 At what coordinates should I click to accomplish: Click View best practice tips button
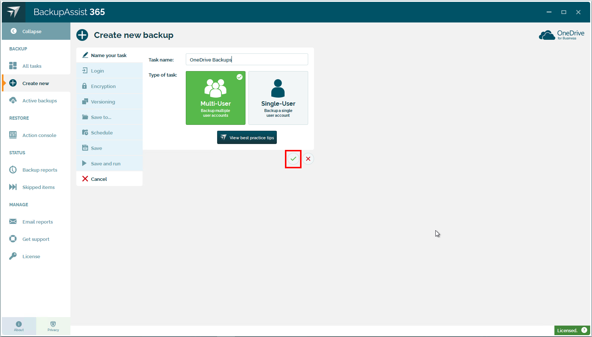[x=247, y=137]
